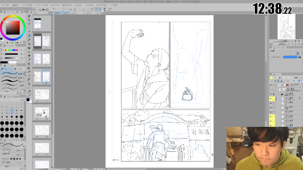
Task: Click the layer opacity slider
Action: click(x=292, y=78)
